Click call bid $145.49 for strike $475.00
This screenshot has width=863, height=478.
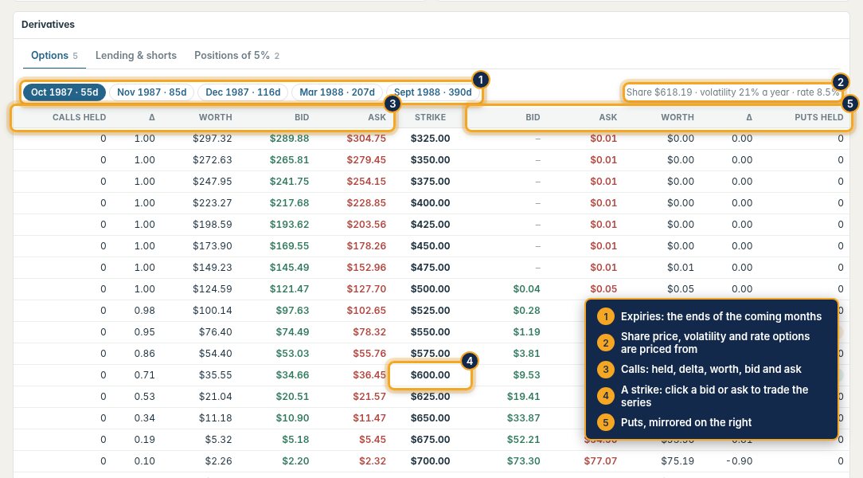pyautogui.click(x=290, y=267)
